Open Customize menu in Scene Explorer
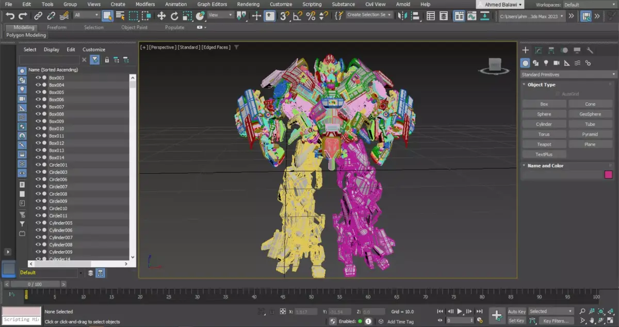 (94, 50)
